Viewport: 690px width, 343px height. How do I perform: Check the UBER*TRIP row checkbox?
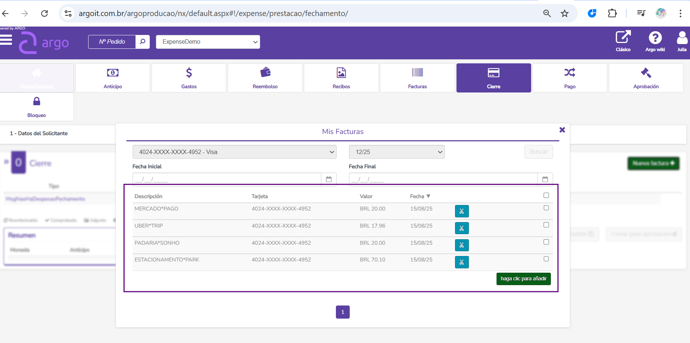pyautogui.click(x=546, y=225)
